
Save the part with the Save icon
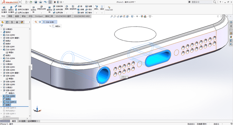[36, 2]
